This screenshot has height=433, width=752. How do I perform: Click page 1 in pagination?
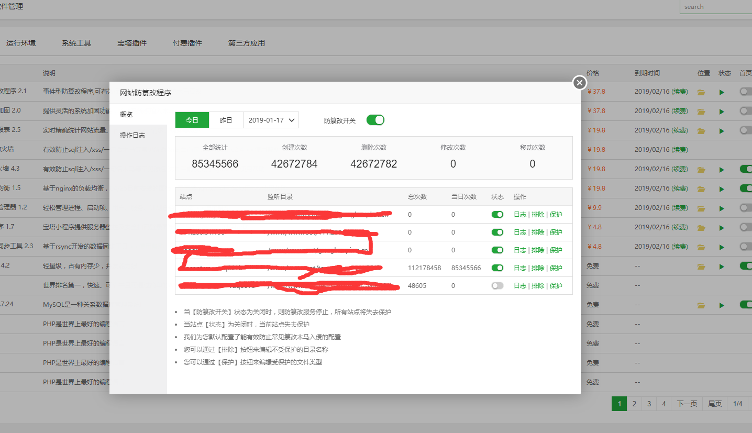tap(619, 404)
